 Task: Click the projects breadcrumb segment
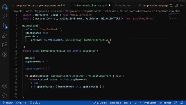point(17,11)
